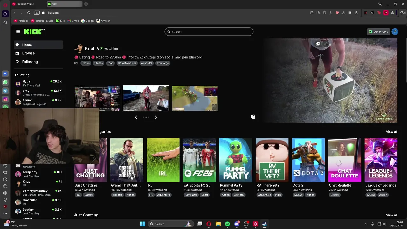Click the Texas tag
The image size is (407, 229).
point(86,63)
